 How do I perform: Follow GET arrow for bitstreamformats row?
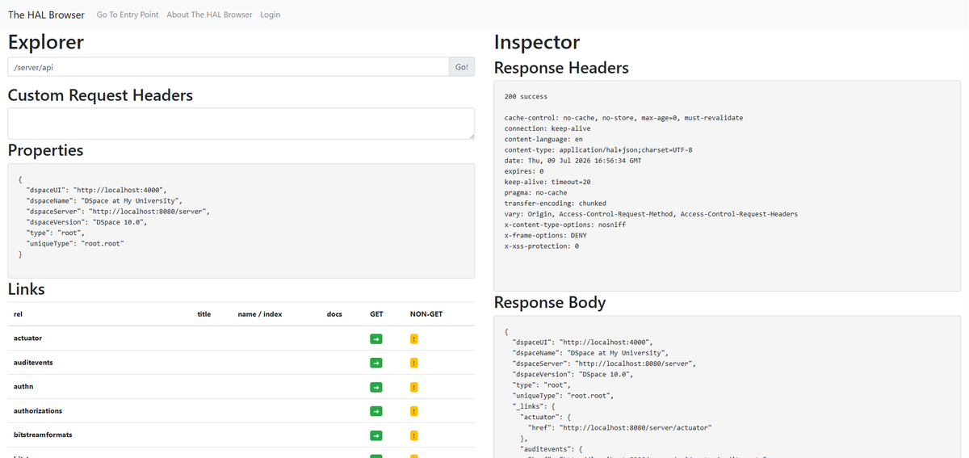click(x=376, y=435)
